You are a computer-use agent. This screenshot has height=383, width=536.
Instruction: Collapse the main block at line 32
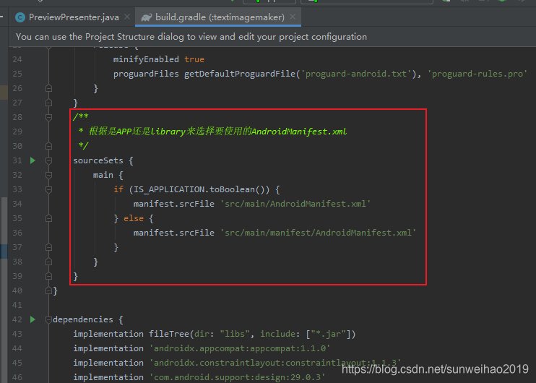point(48,175)
